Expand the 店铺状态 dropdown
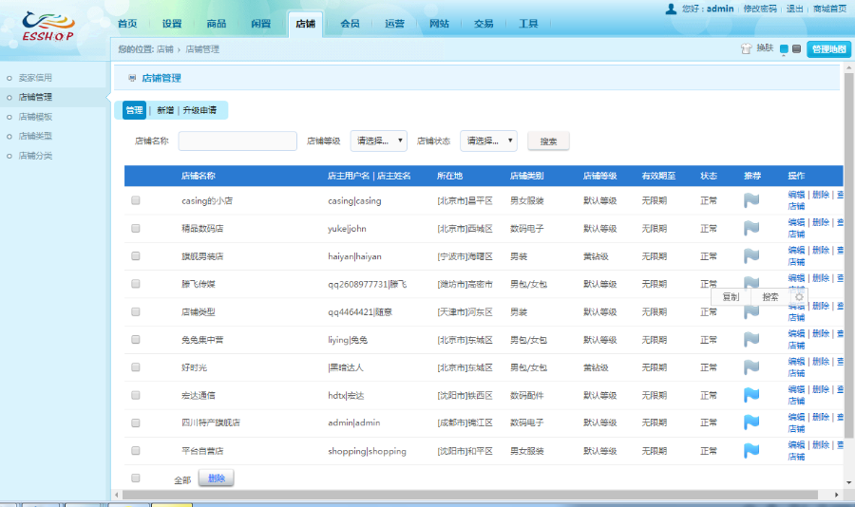855x507 pixels. click(488, 141)
